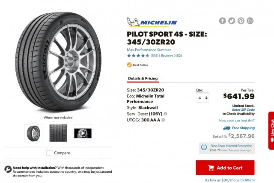This screenshot has height=183, width=274.
Task: Open the Live Chat side tab
Action: coord(271,130)
